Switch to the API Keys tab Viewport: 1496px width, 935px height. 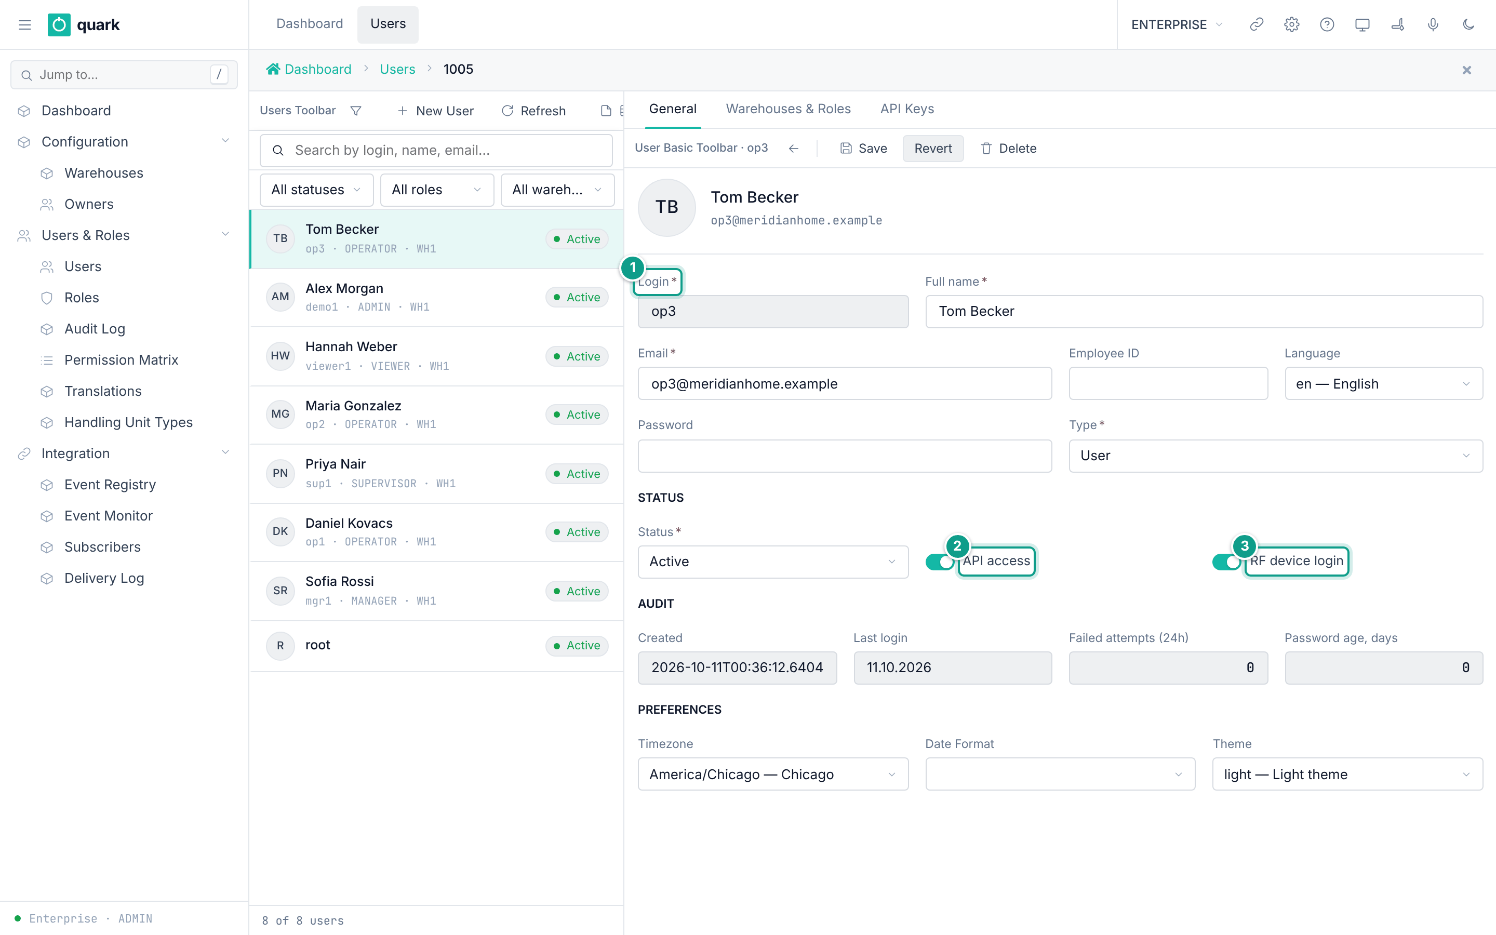pyautogui.click(x=907, y=109)
